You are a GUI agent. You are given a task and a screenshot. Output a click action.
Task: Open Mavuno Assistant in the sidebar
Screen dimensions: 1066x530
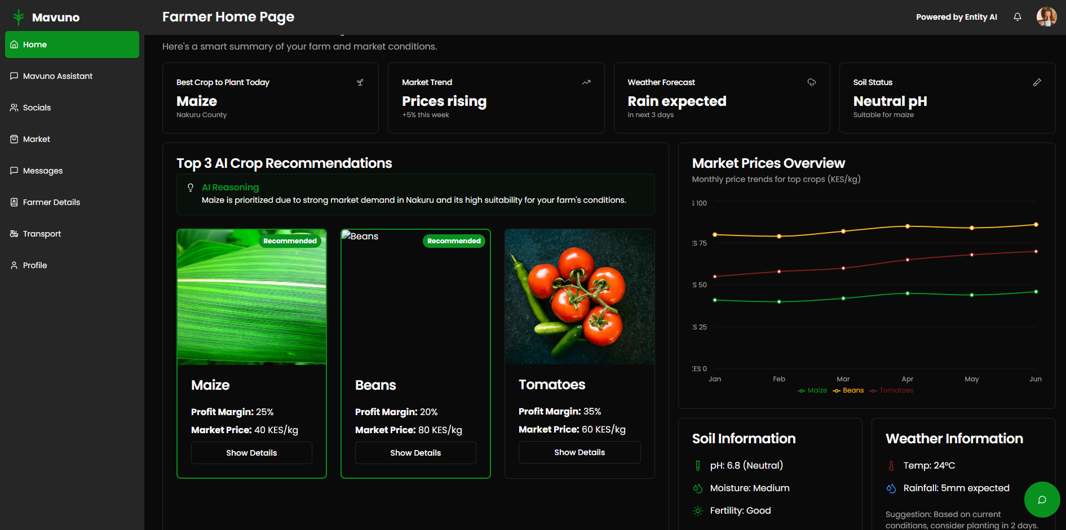click(57, 76)
